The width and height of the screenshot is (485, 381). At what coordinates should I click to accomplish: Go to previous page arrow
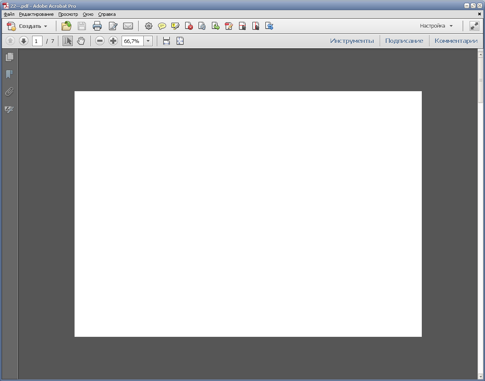pyautogui.click(x=10, y=41)
